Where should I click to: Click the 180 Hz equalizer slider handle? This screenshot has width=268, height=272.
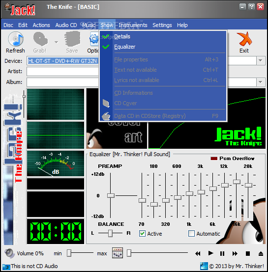coord(154,204)
